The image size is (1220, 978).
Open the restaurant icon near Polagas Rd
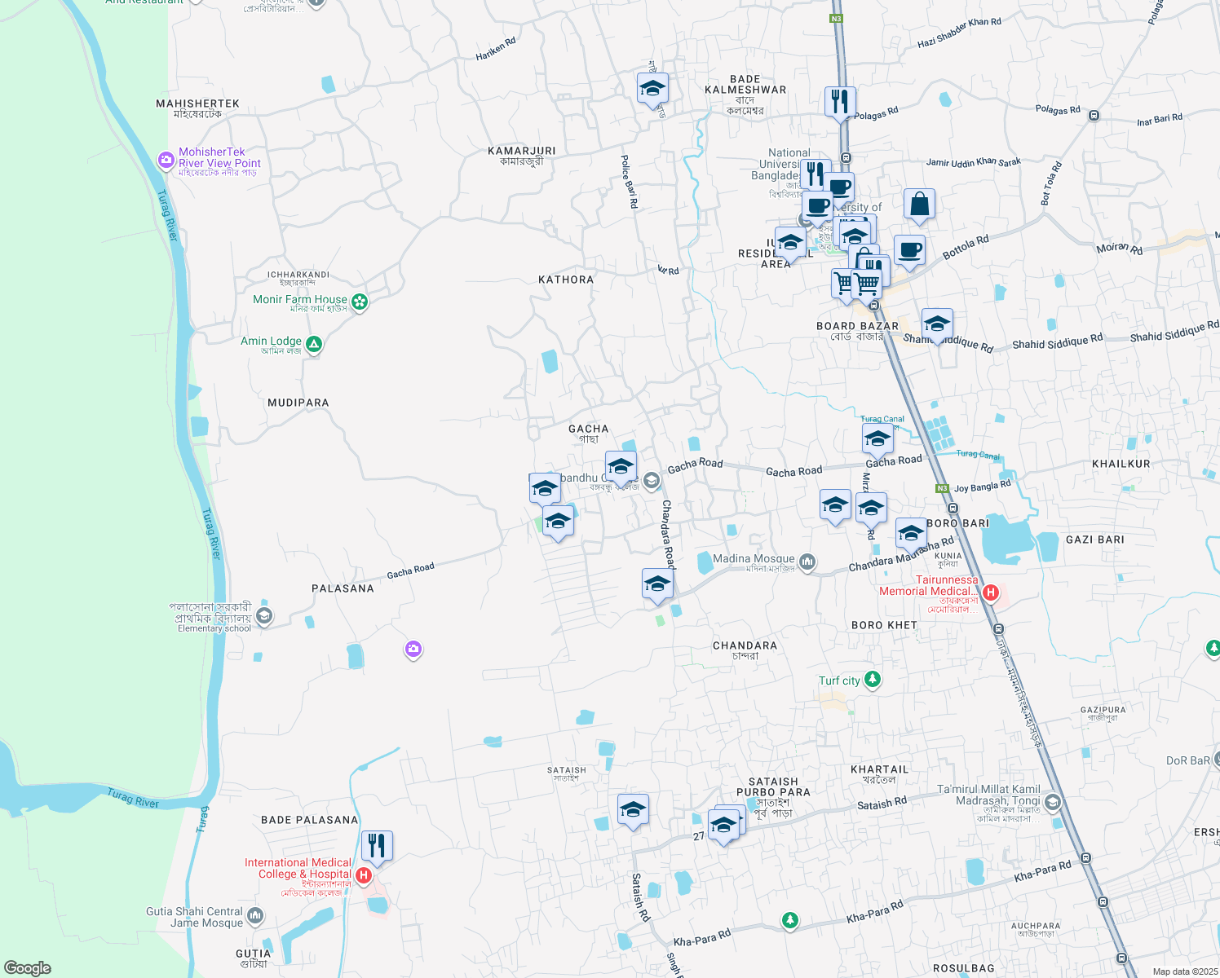tap(840, 99)
